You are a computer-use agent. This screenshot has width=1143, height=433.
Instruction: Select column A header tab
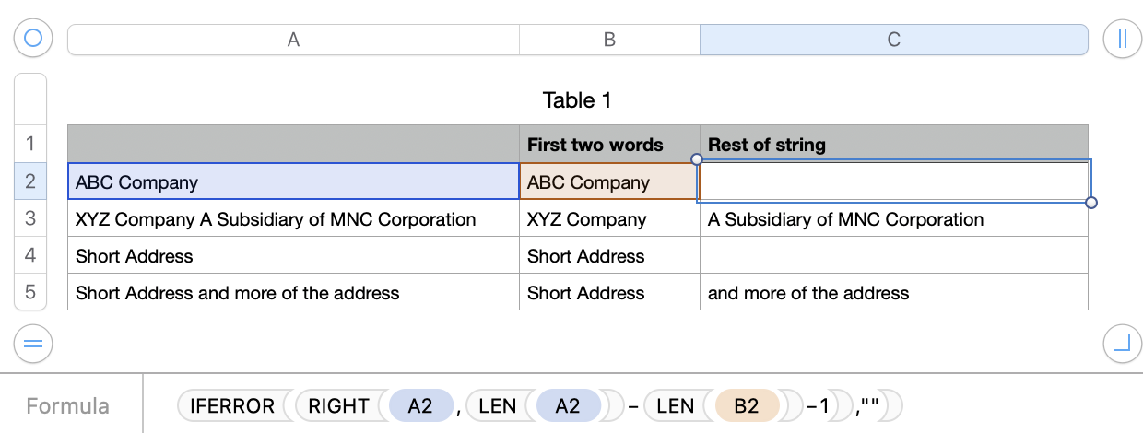click(x=293, y=40)
